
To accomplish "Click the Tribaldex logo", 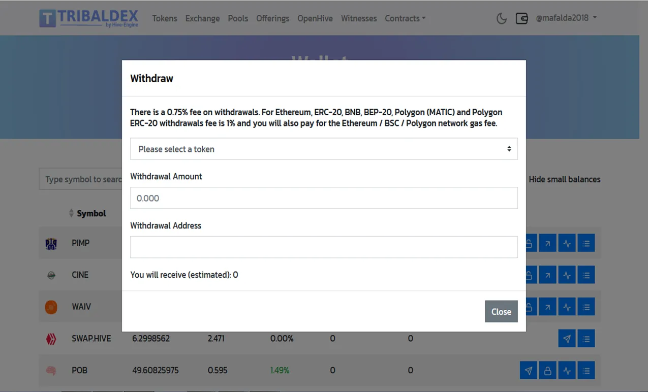I will [89, 18].
